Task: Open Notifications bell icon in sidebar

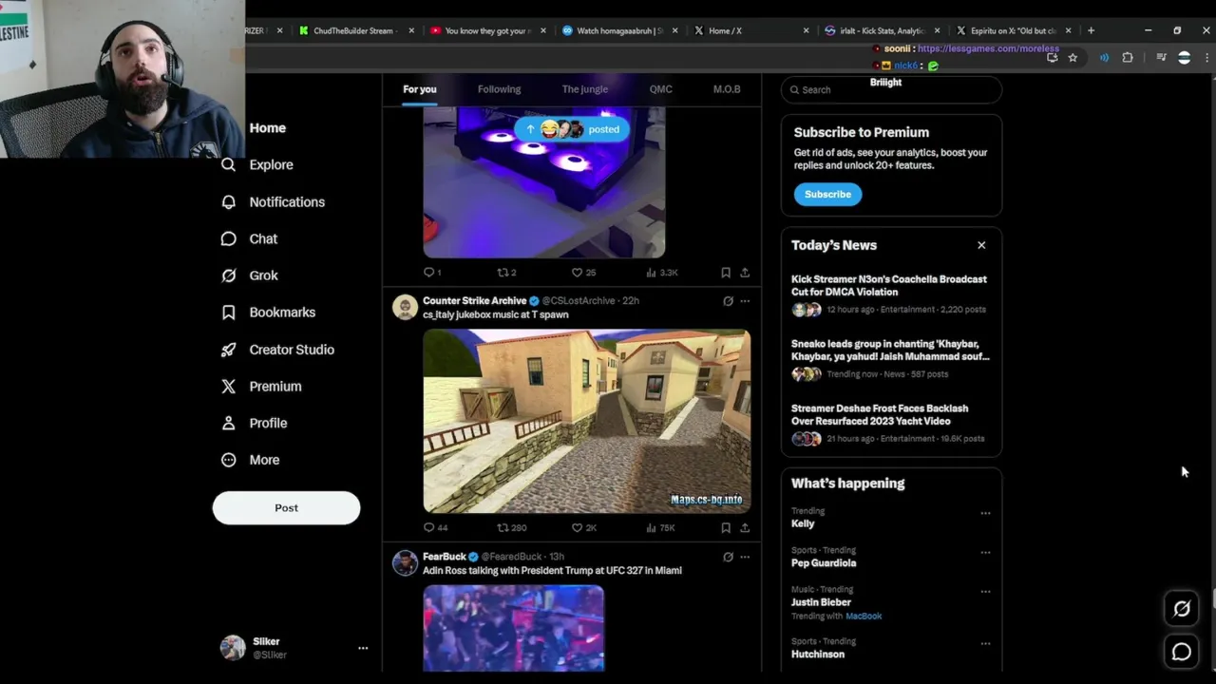Action: click(228, 201)
